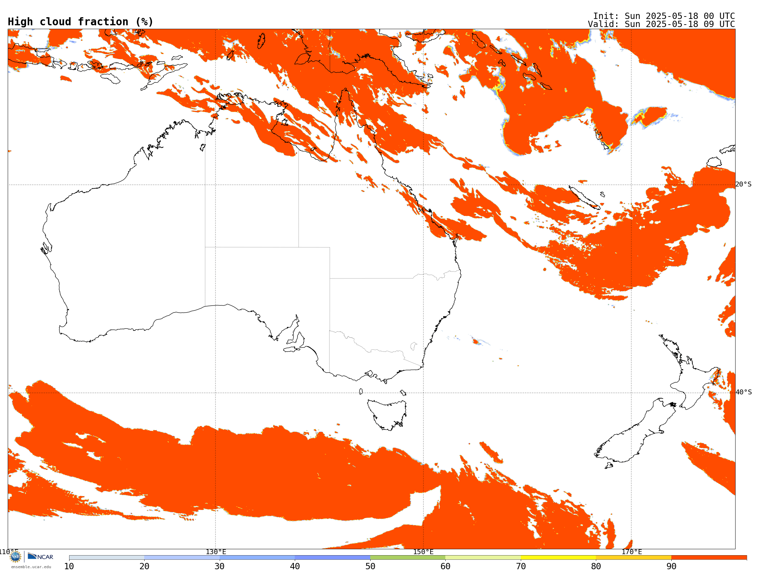The width and height of the screenshot is (758, 571).
Task: Click the NCAR logo
Action: tap(40, 556)
